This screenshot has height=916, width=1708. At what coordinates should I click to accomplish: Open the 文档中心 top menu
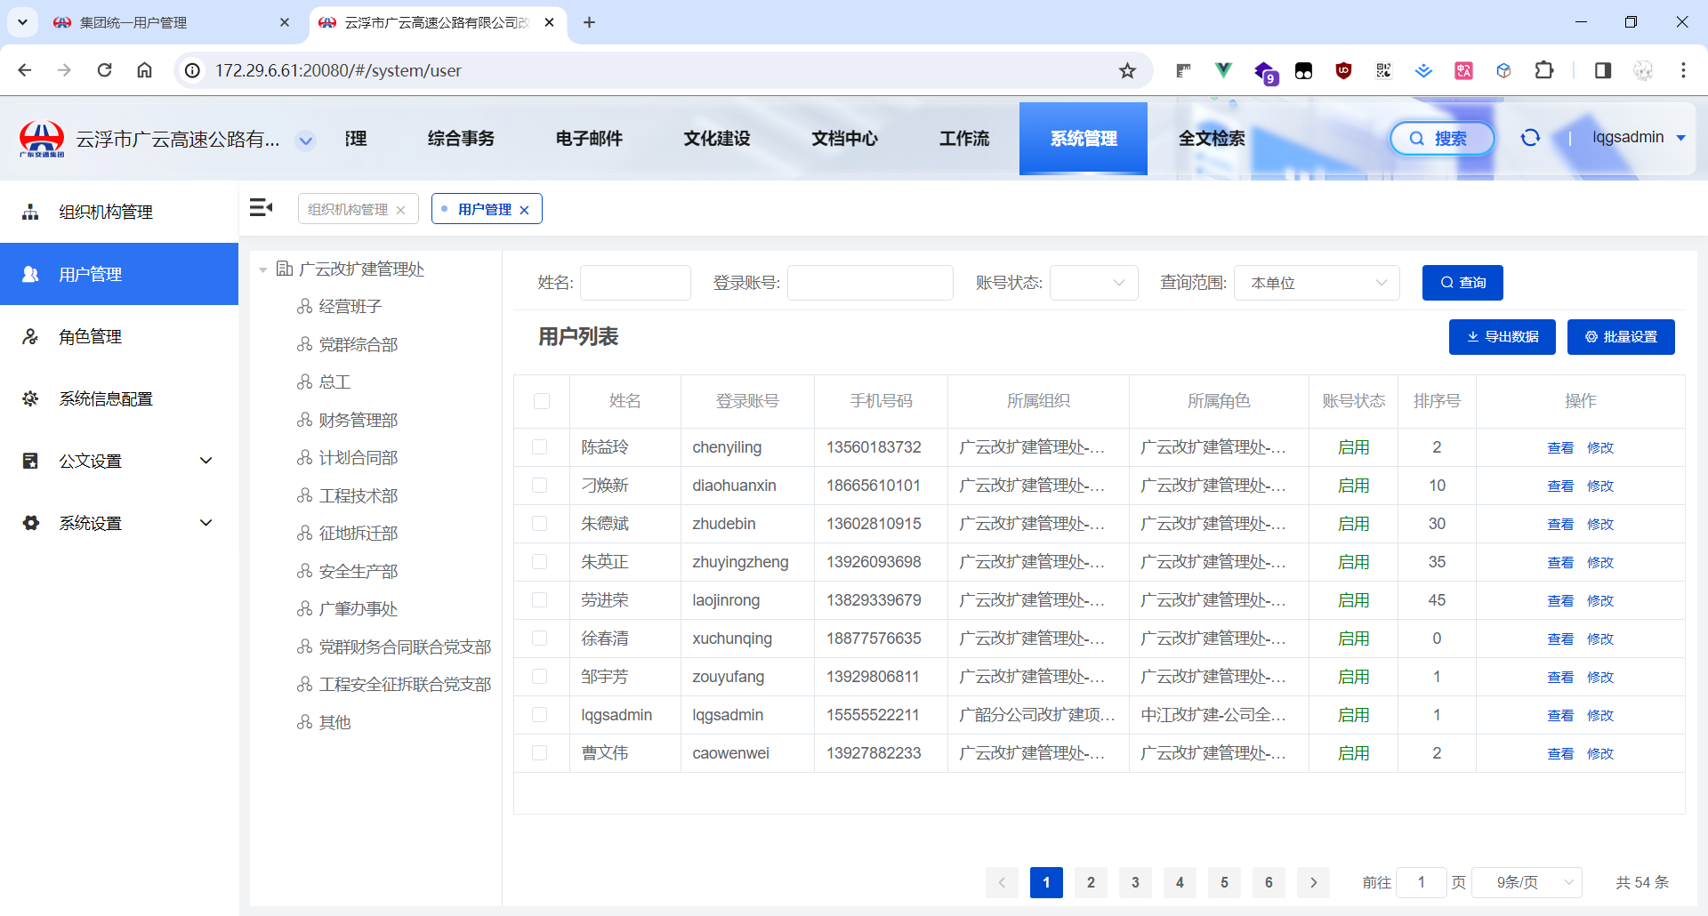844,139
